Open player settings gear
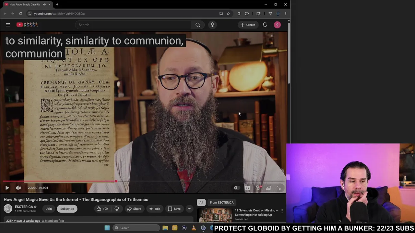This screenshot has height=233, width=415. pyautogui.click(x=258, y=188)
